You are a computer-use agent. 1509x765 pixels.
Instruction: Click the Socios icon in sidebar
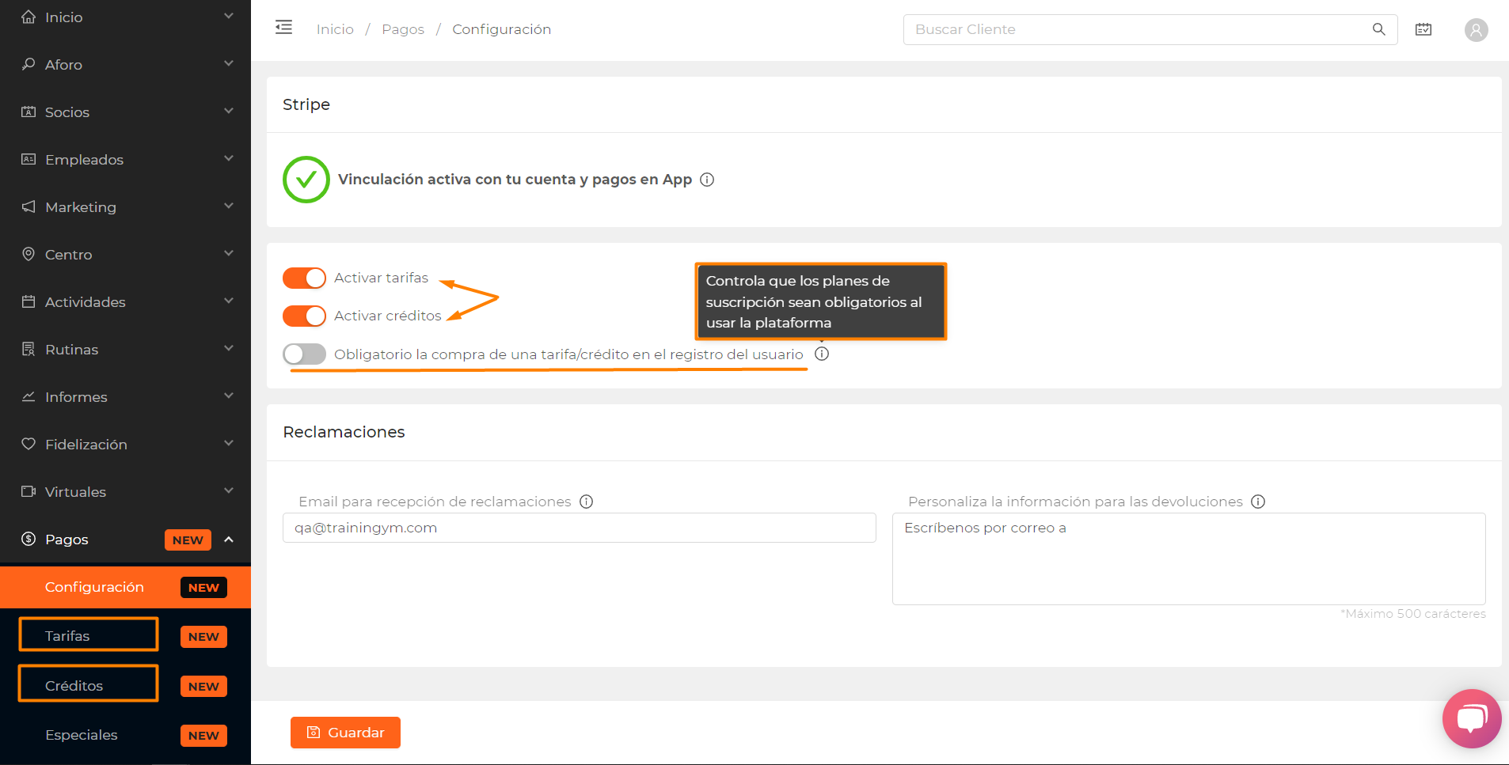pos(29,112)
